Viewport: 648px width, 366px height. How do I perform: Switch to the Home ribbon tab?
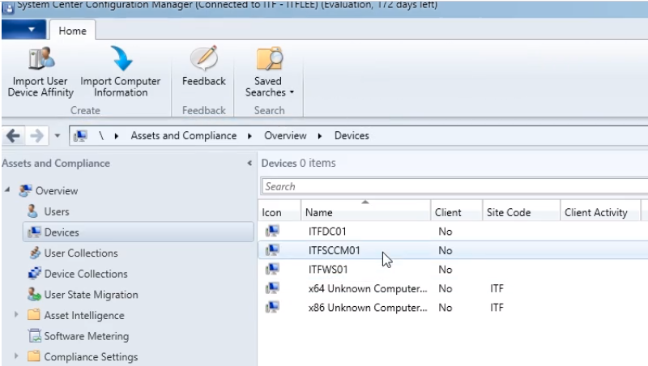(75, 31)
